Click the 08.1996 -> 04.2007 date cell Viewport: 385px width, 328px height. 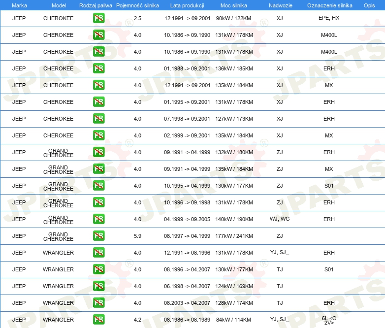[187, 269]
